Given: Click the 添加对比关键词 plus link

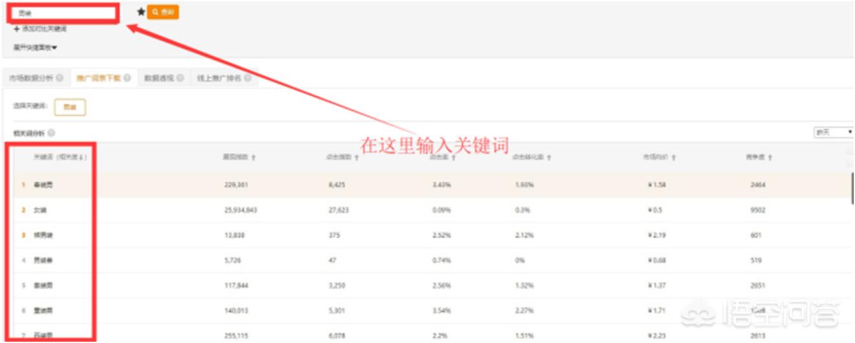Looking at the screenshot, I should pyautogui.click(x=40, y=29).
